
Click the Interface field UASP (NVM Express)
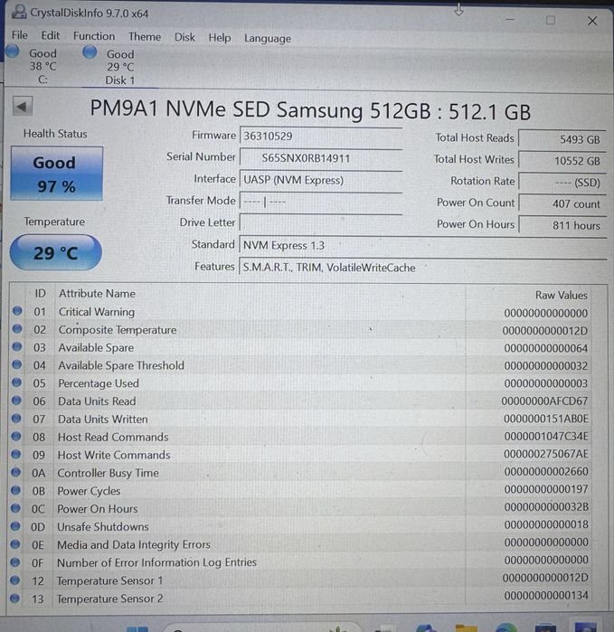pyautogui.click(x=321, y=180)
